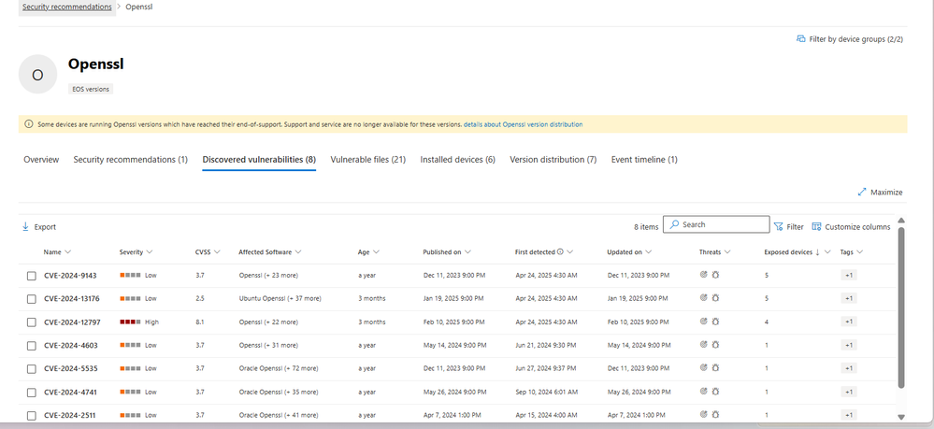Go to the Event timeline (1) tab
The width and height of the screenshot is (934, 429).
tap(644, 160)
